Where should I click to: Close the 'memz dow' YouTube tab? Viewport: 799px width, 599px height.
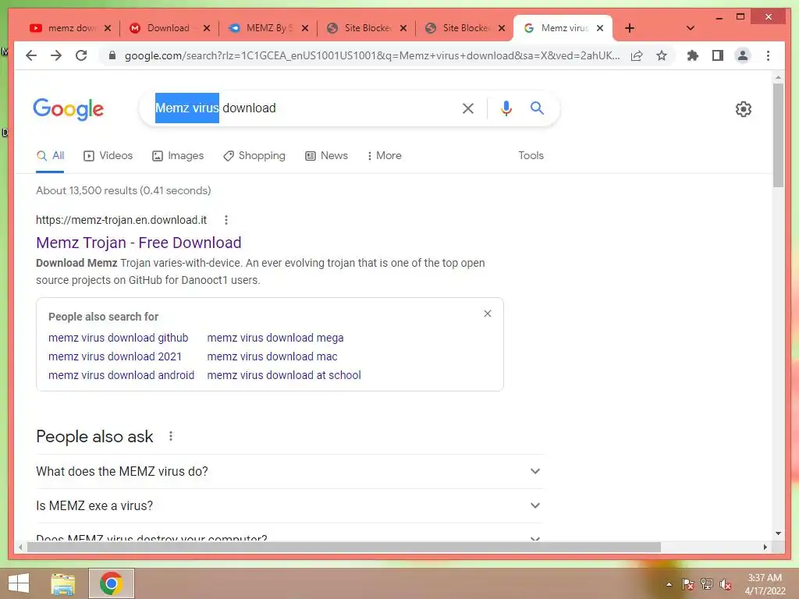108,28
